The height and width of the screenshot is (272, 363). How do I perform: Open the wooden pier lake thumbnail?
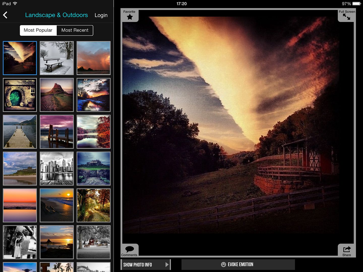(20, 132)
